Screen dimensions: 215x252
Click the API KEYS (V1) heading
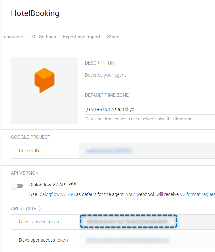[26, 208]
